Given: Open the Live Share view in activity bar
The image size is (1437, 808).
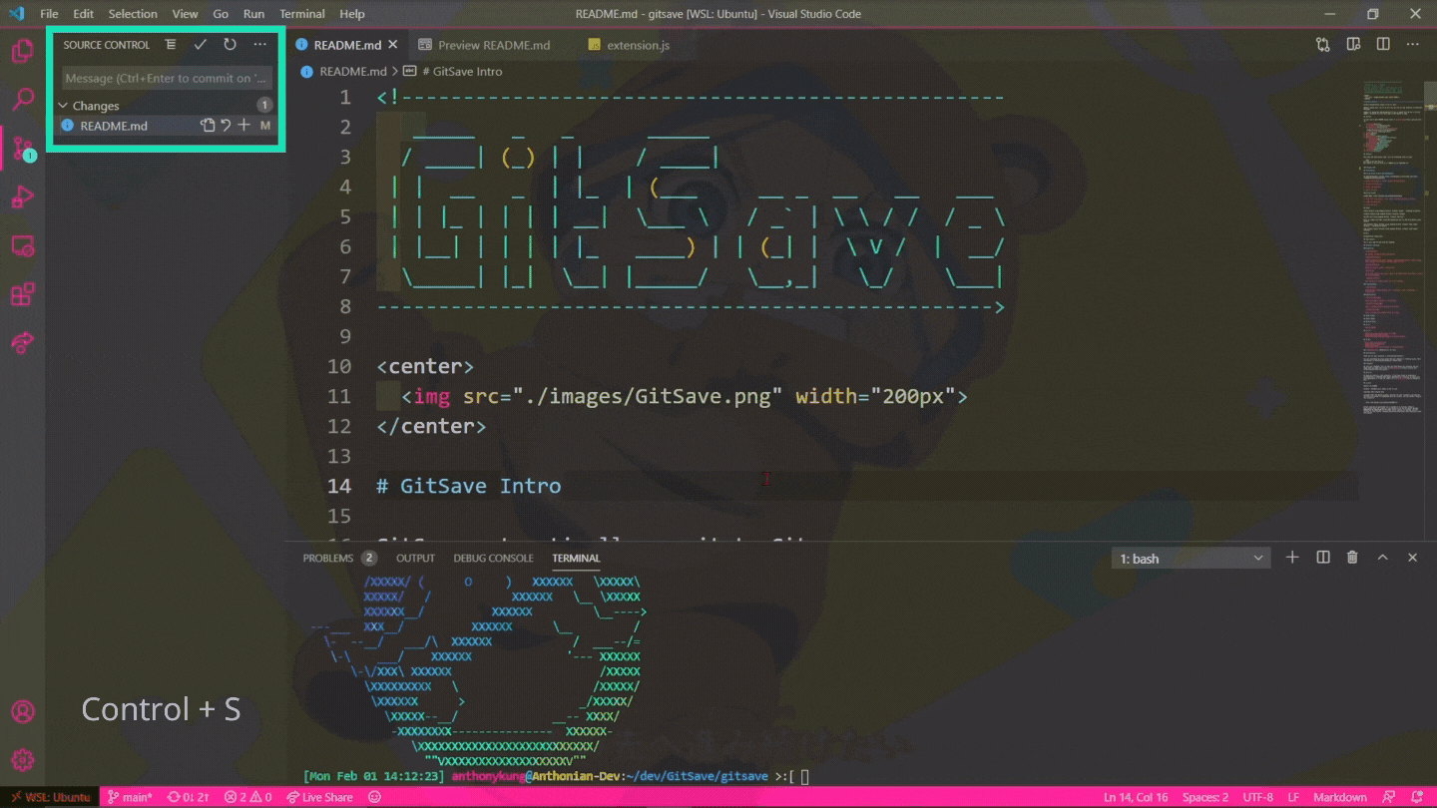Looking at the screenshot, I should coord(22,343).
